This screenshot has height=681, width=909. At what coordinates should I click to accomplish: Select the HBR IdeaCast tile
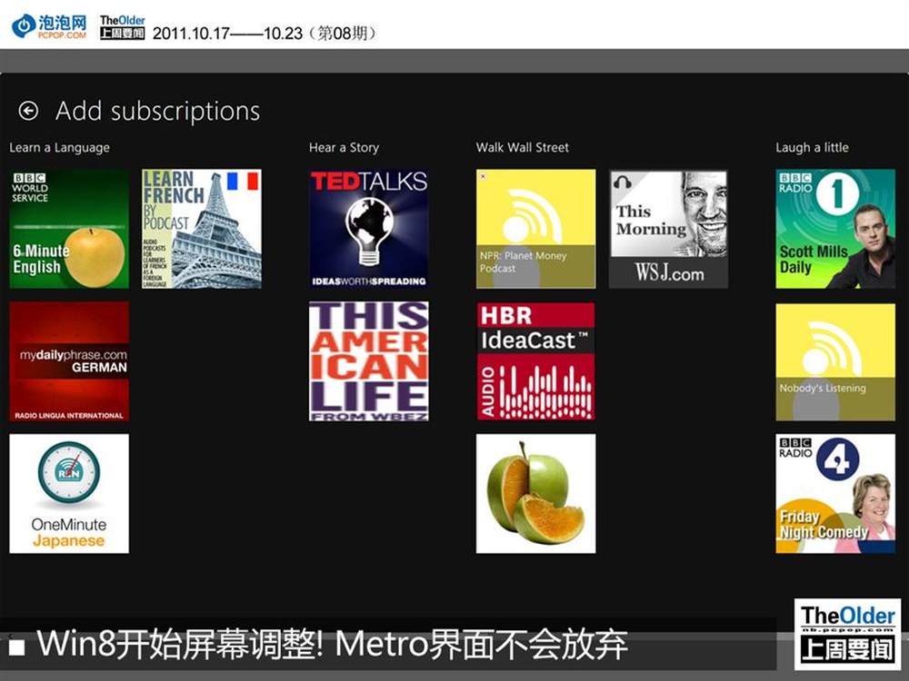coord(535,360)
